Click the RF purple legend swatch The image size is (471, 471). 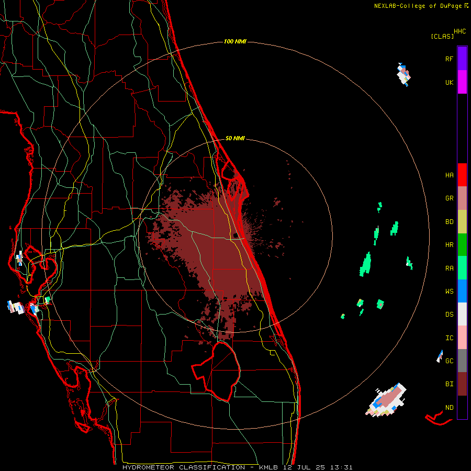click(462, 59)
